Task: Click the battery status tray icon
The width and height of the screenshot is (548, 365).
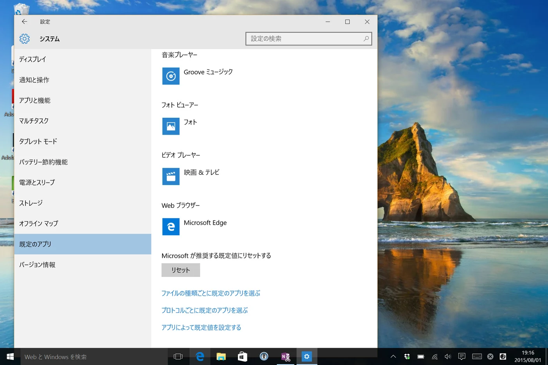Action: [x=421, y=356]
